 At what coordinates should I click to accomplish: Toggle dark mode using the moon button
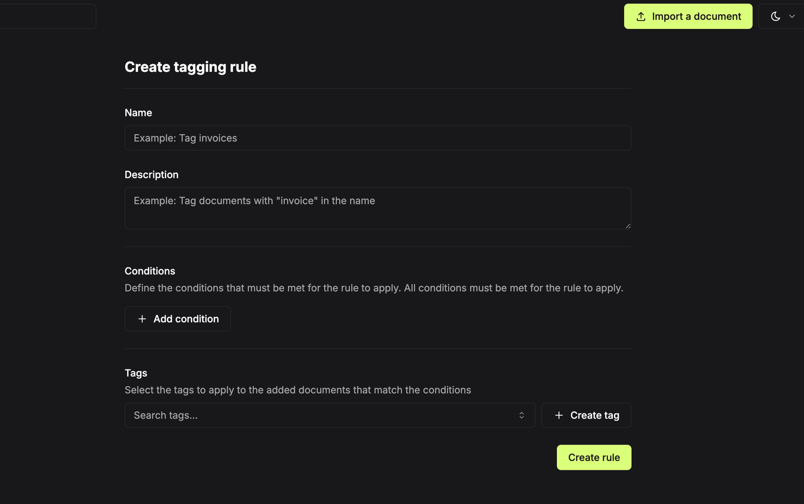775,16
